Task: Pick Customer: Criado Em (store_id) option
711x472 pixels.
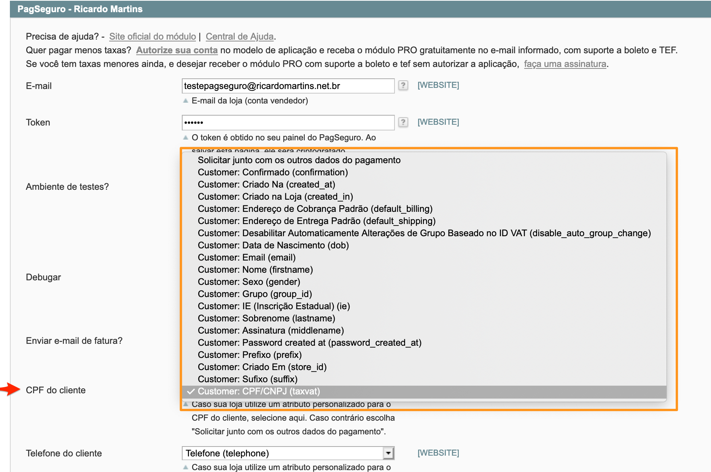Action: 424,367
